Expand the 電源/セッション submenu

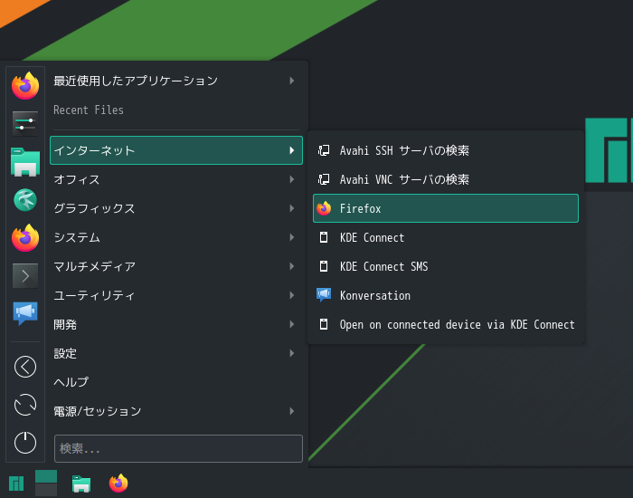tap(176, 411)
